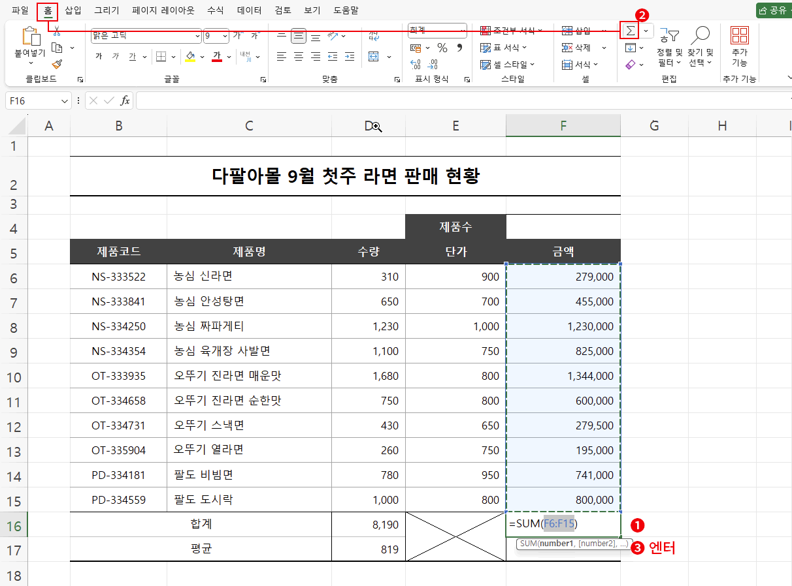Select the Format Painter brush icon

click(x=57, y=64)
